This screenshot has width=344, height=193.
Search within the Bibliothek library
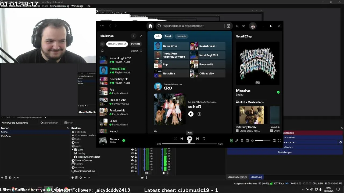point(102,51)
